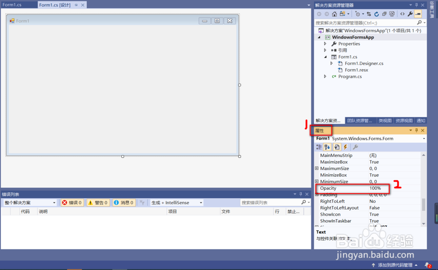438x270 pixels.
Task: Open the pending changes filter dropdown arrow
Action: click(363, 14)
